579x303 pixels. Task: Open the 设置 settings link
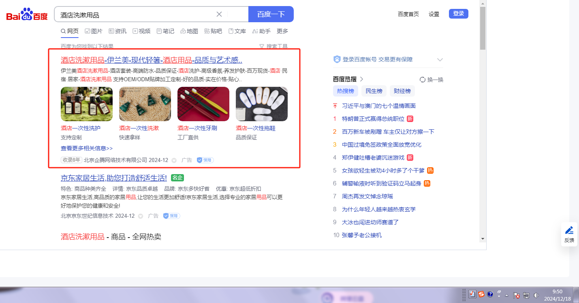tap(434, 14)
